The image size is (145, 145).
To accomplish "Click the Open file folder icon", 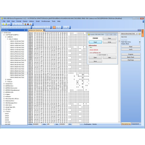I will pyautogui.click(x=6, y=24).
